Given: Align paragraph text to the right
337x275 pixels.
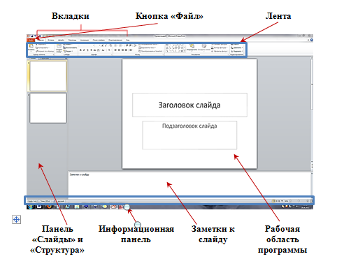Looking at the screenshot, I should point(123,50).
